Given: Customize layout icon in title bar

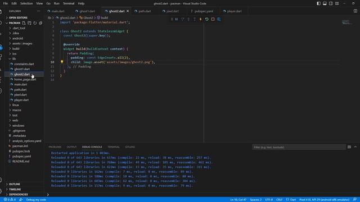Looking at the screenshot, I should pyautogui.click(x=337, y=3).
